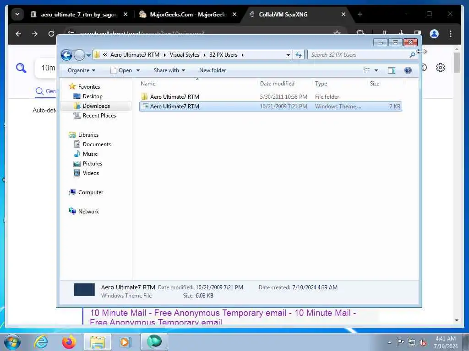Expand the arrow after 'Aero Ultimate7 RTM' breadcrumb
Viewport: 469px width, 351px height.
pos(164,55)
